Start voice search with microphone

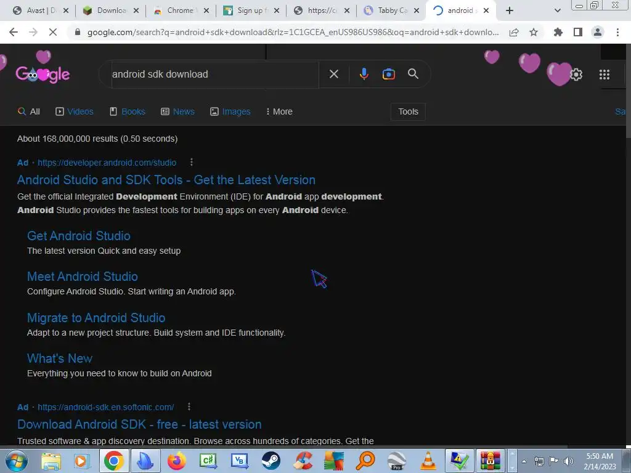point(364,74)
